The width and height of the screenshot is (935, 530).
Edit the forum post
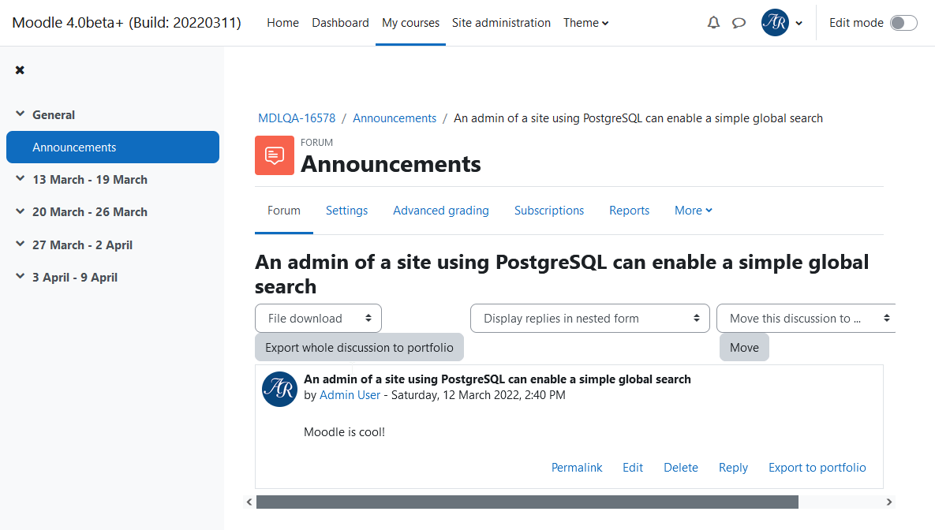tap(633, 468)
